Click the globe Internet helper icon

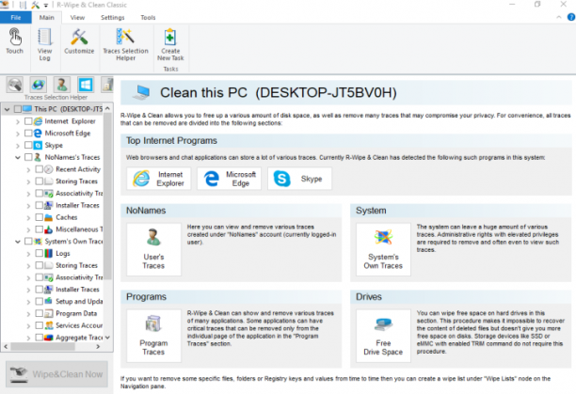coord(39,86)
